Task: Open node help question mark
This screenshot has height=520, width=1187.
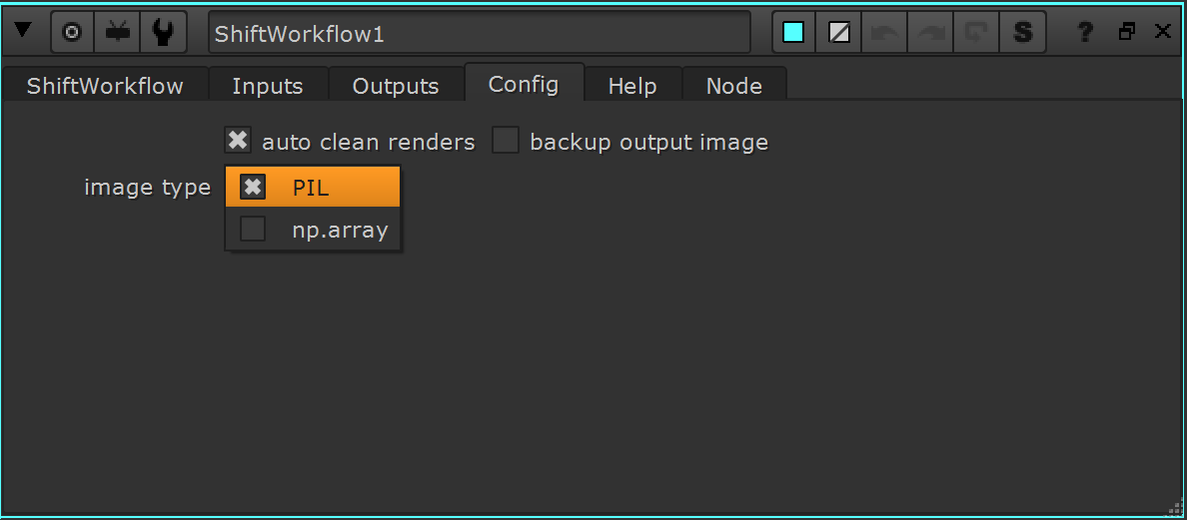Action: pyautogui.click(x=1085, y=32)
